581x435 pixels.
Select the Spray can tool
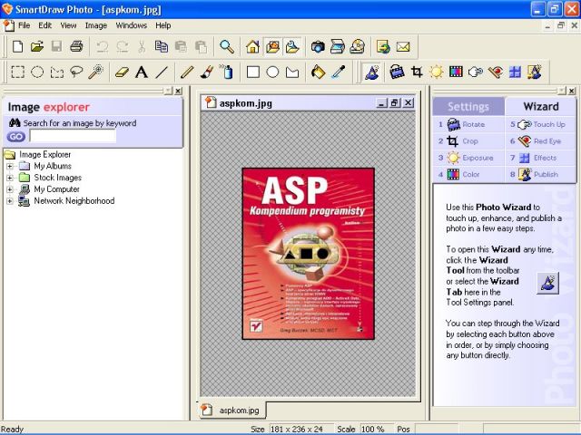[226, 72]
